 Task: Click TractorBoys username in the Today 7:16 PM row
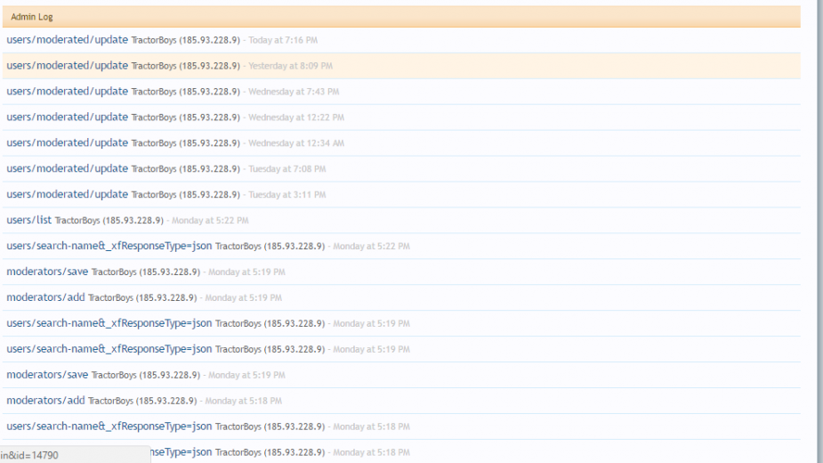[154, 41]
